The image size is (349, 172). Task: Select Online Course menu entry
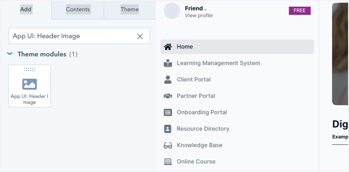point(237,162)
